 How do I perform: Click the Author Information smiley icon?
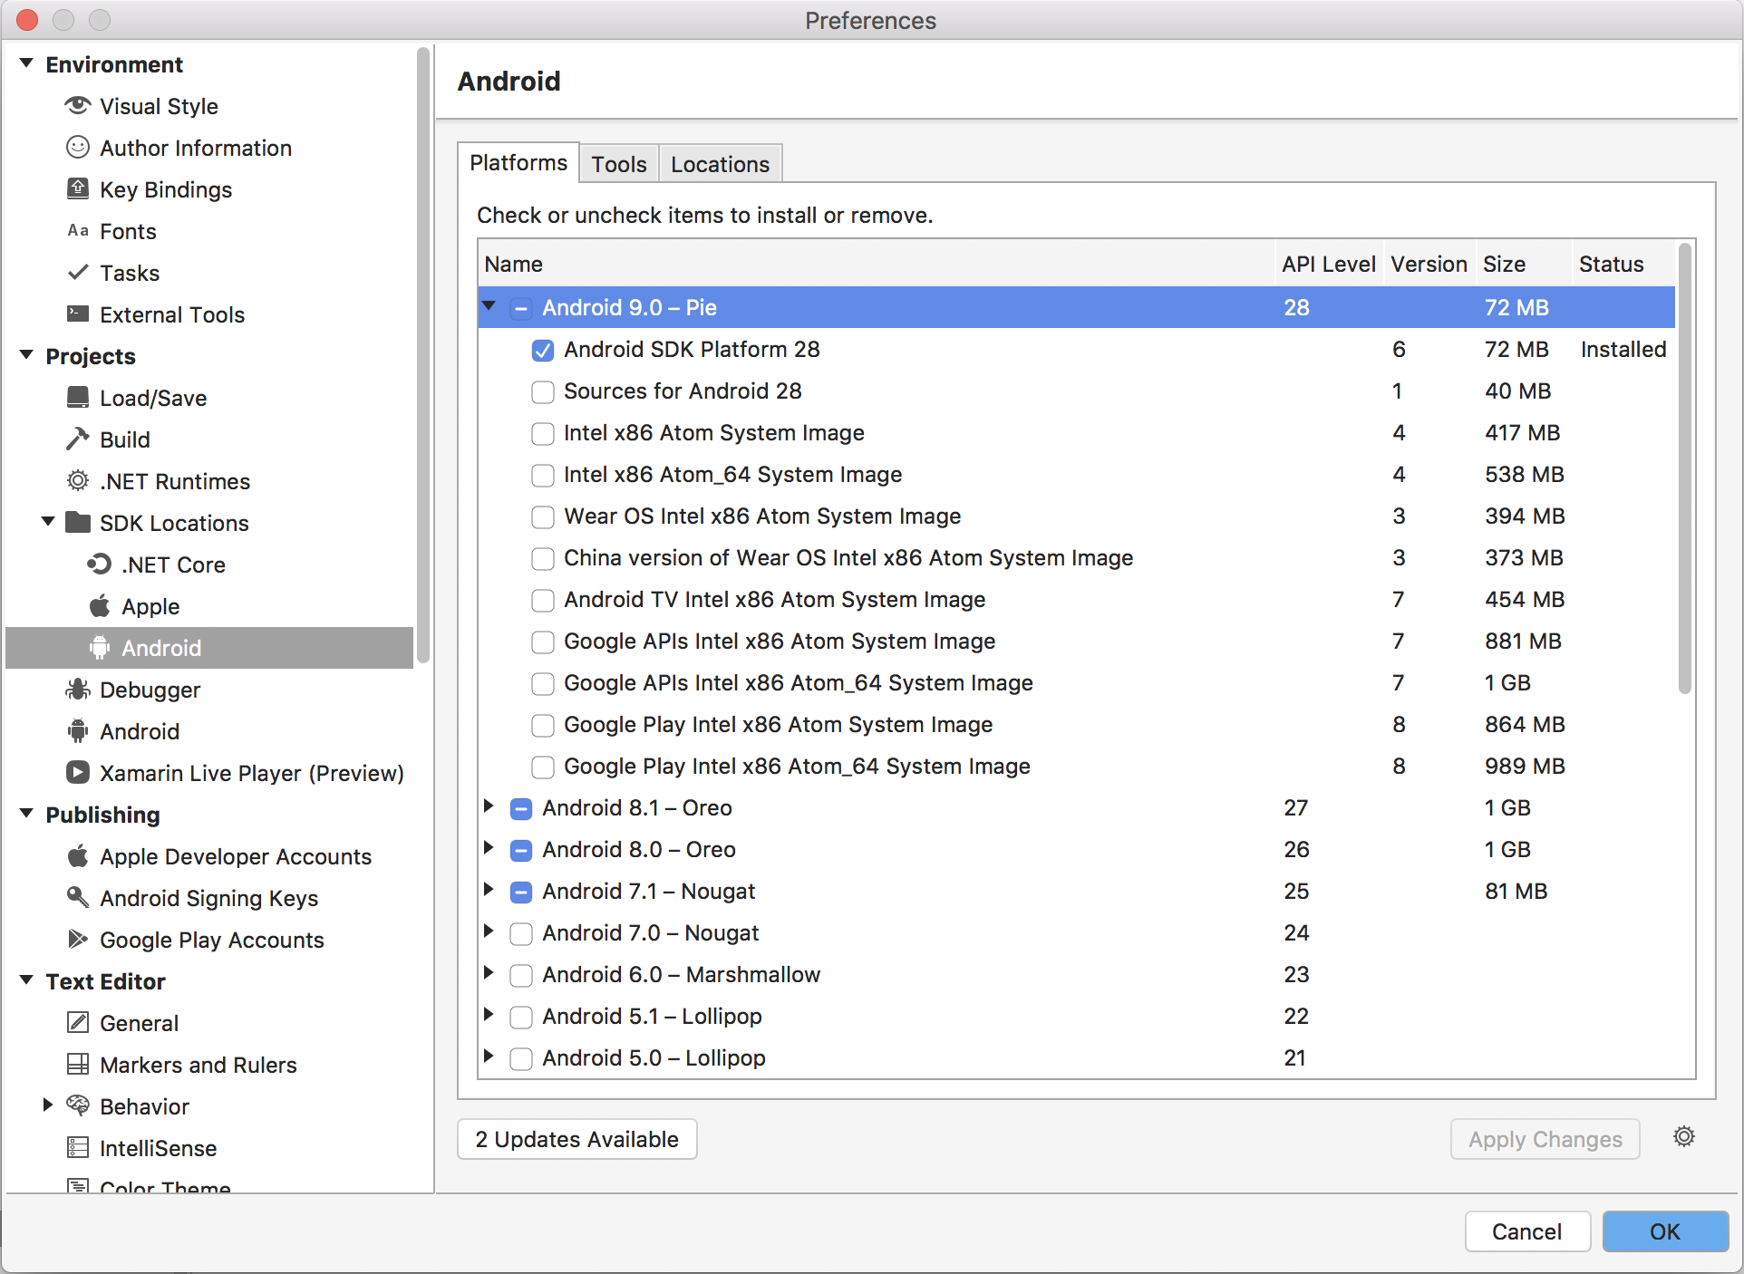[78, 147]
